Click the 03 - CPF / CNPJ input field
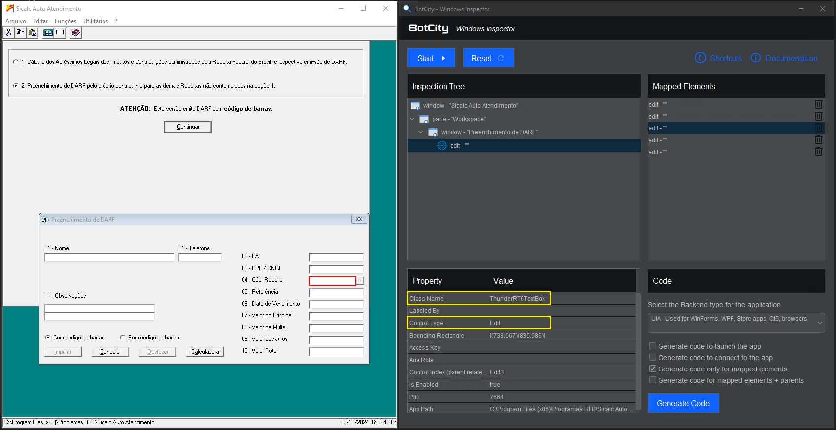Image resolution: width=836 pixels, height=430 pixels. 336,269
